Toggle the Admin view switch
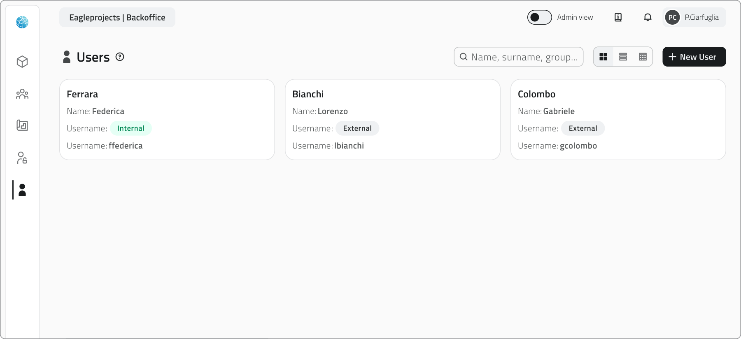 tap(539, 17)
